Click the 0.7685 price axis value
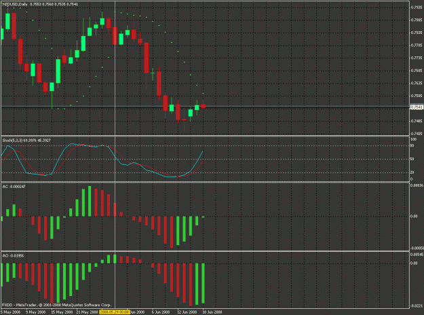This screenshot has width=424, height=315. (x=417, y=71)
